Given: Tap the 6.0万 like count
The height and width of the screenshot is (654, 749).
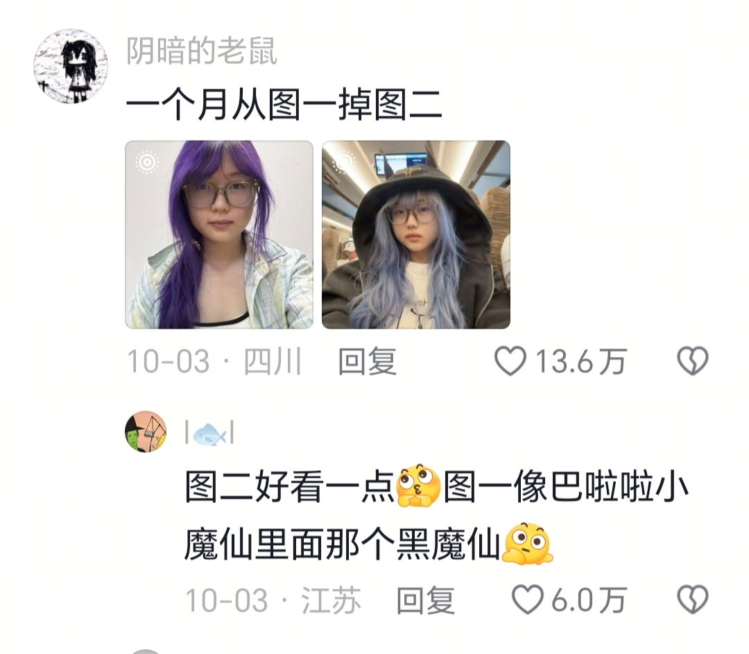Looking at the screenshot, I should point(589,601).
